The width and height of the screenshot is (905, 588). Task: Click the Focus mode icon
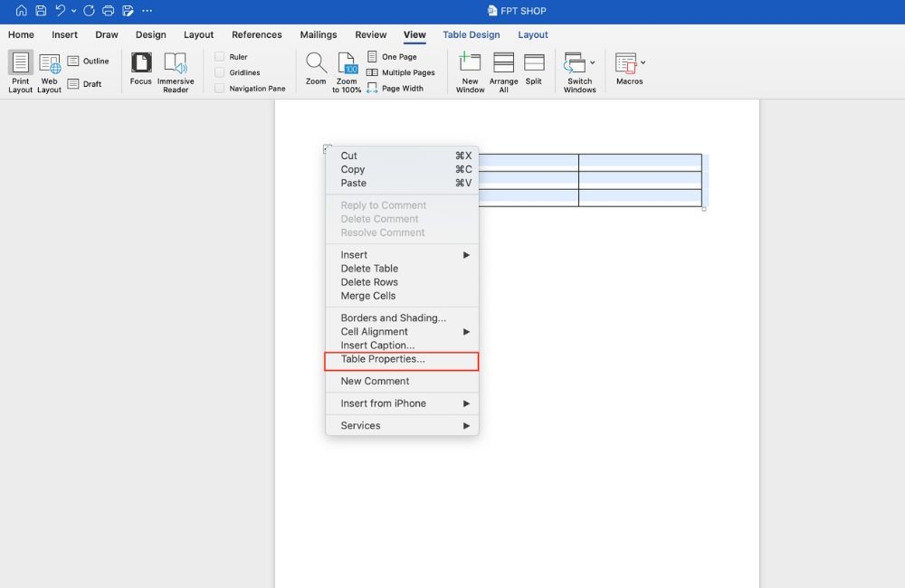tap(141, 63)
